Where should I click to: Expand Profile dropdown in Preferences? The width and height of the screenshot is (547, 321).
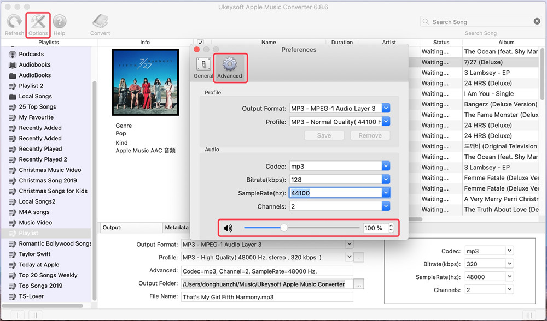(386, 122)
